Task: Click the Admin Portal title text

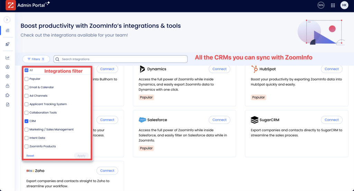Action: click(31, 5)
